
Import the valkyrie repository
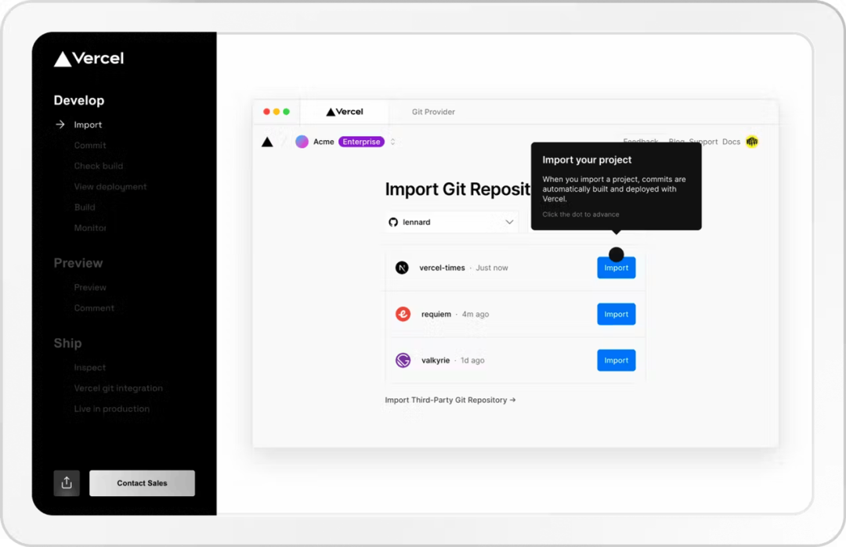616,361
